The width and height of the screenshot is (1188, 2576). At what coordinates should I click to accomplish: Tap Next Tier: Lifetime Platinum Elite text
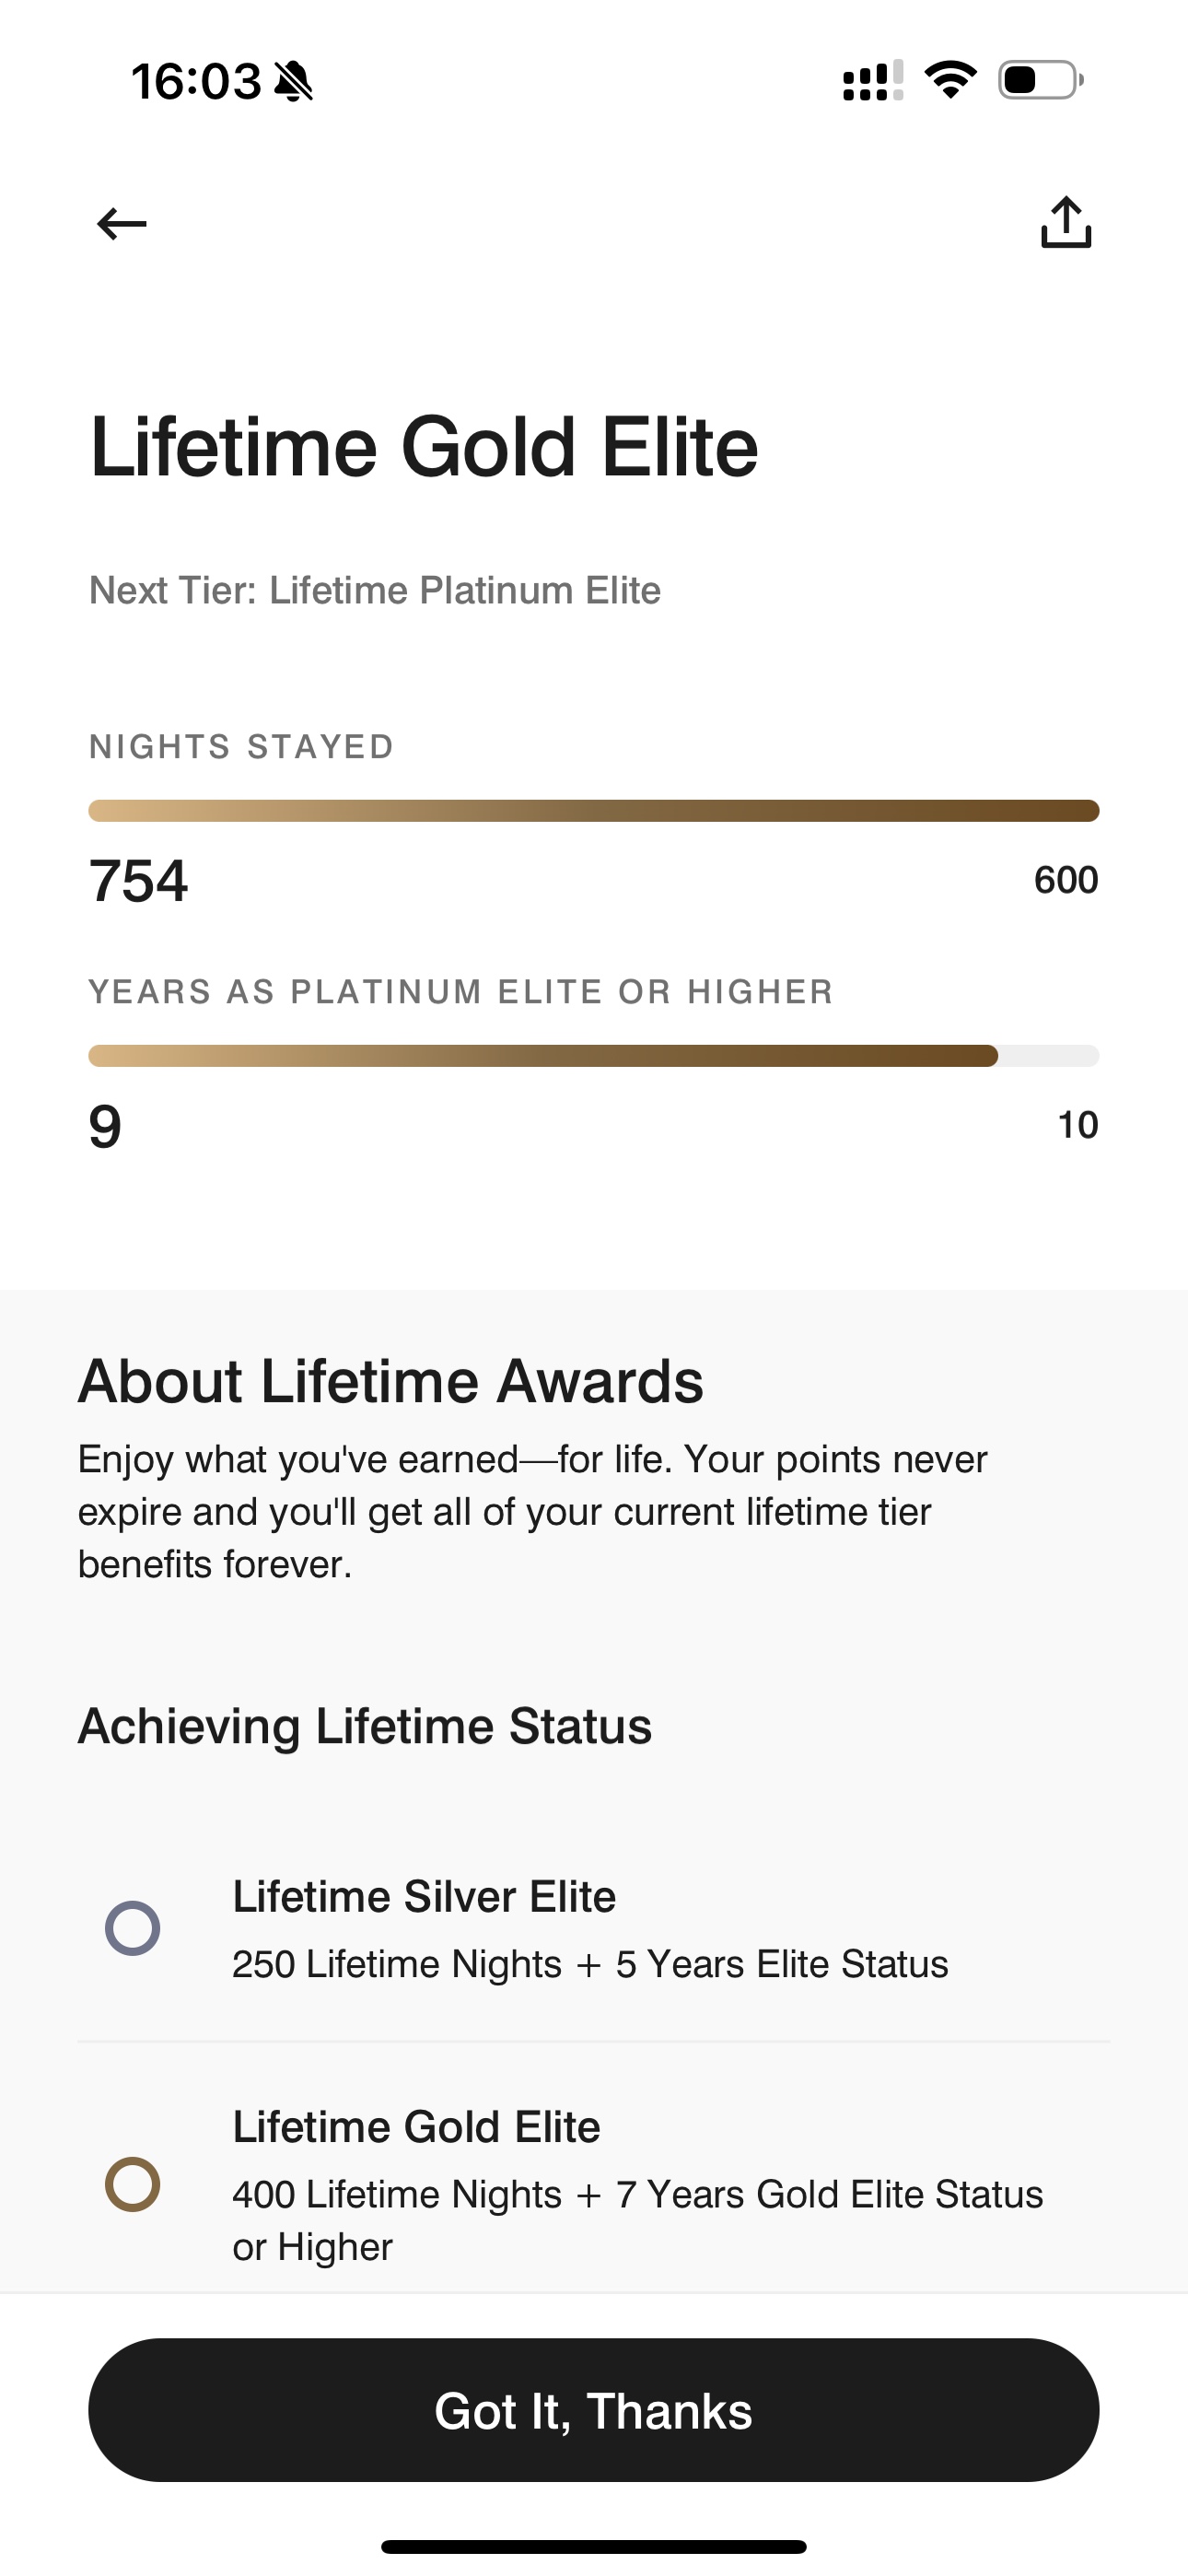coord(375,591)
